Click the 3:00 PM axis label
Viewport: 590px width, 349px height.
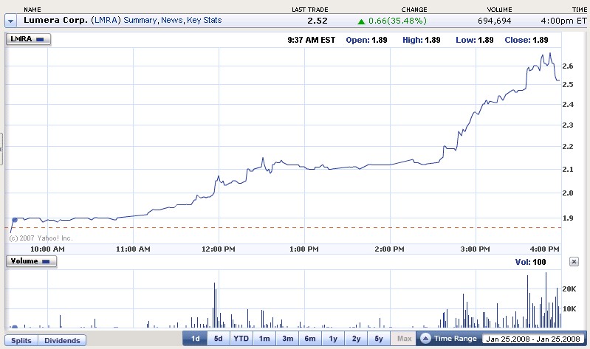pyautogui.click(x=475, y=249)
